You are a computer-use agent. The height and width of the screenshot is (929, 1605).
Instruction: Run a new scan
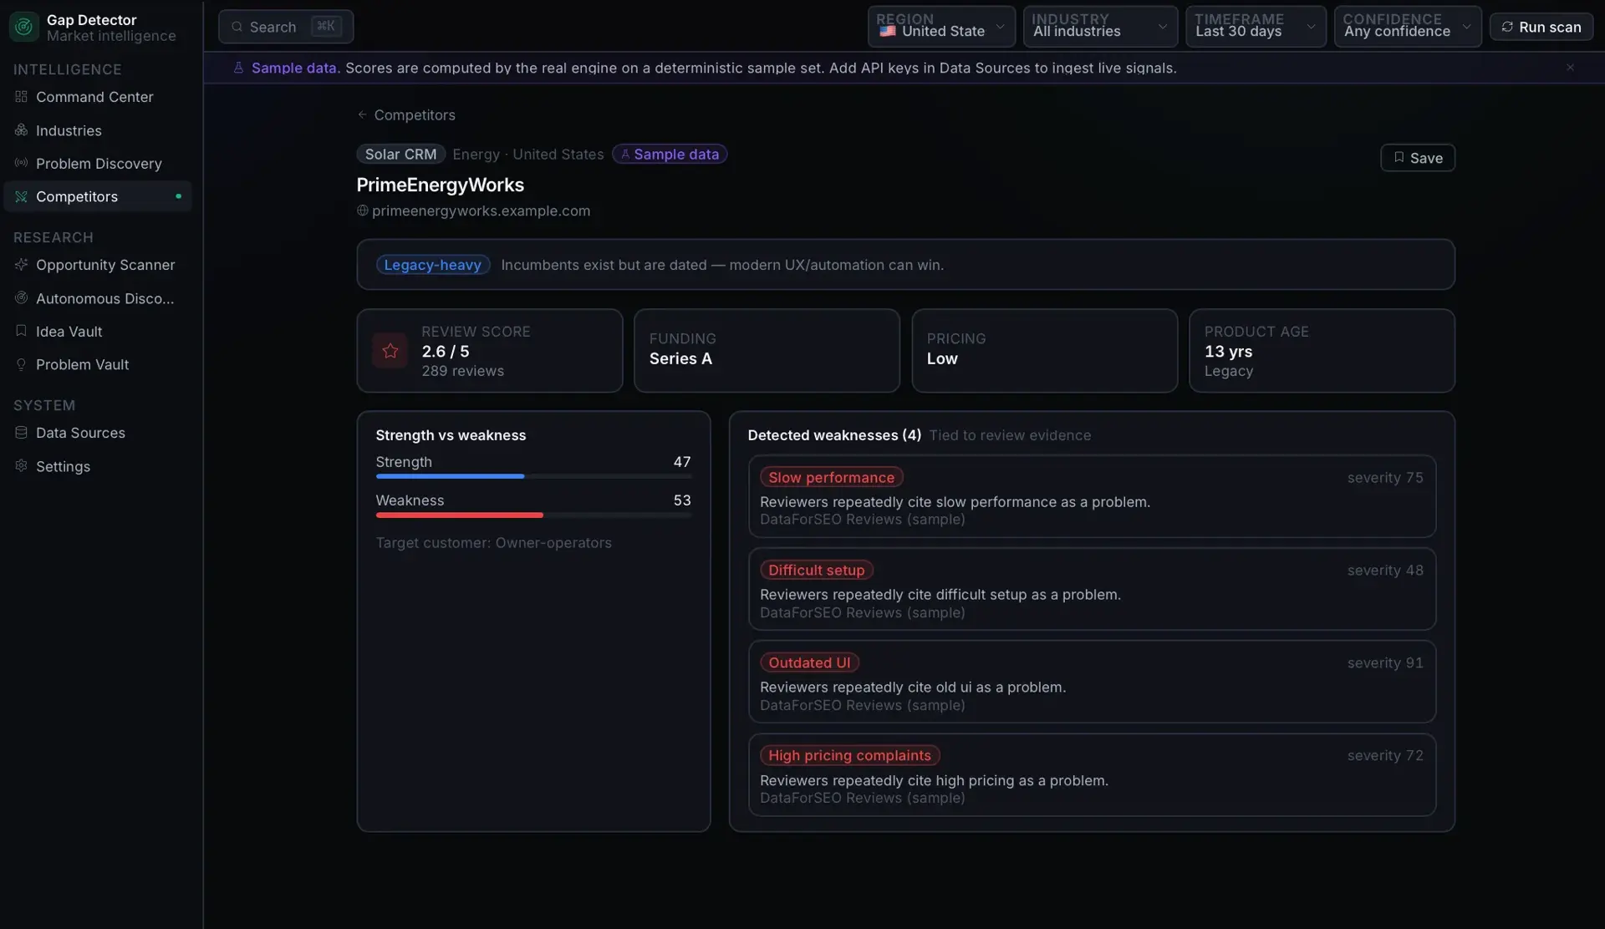click(x=1541, y=27)
